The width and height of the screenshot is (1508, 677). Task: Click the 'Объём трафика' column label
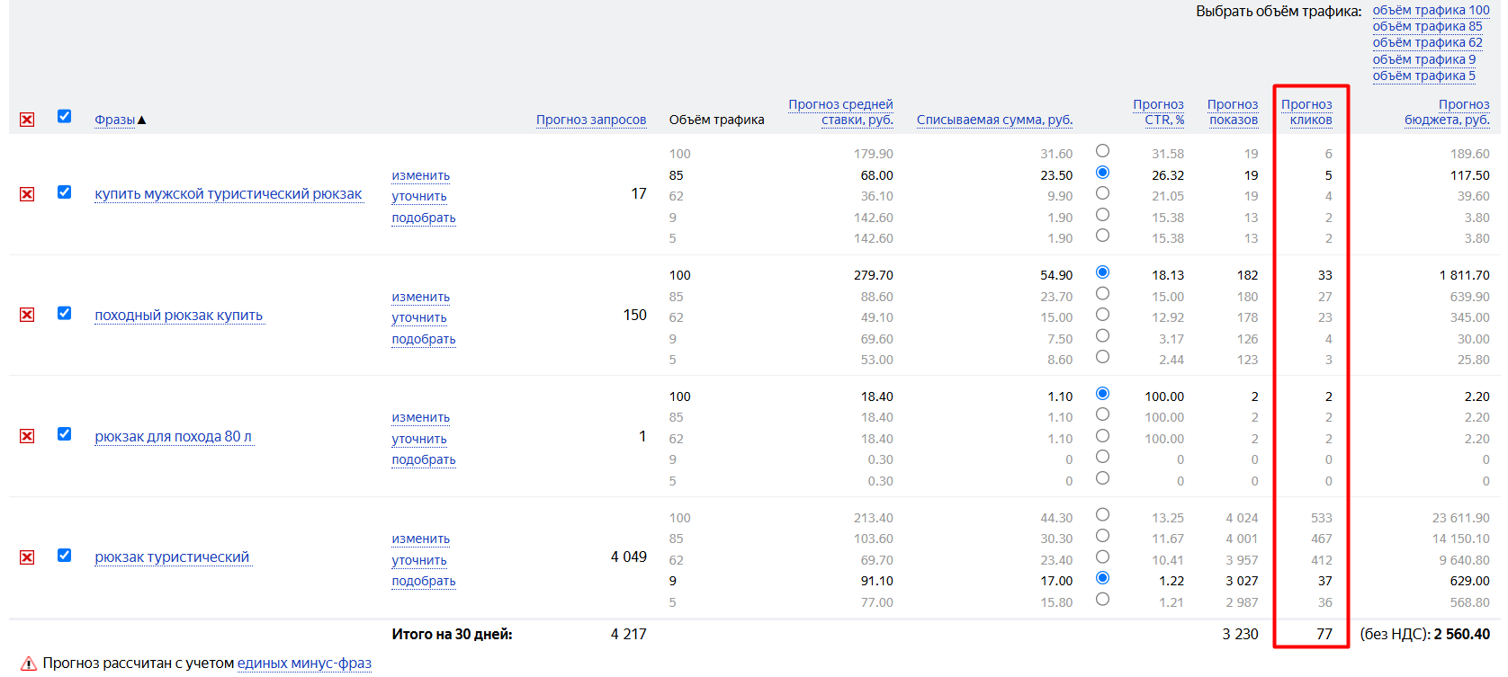coord(716,120)
